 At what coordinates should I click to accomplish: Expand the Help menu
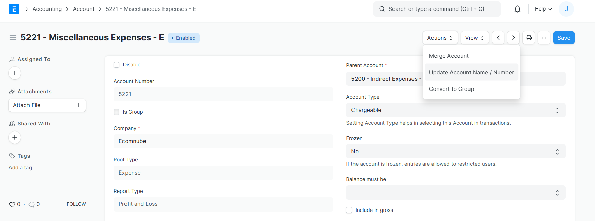pos(543,9)
